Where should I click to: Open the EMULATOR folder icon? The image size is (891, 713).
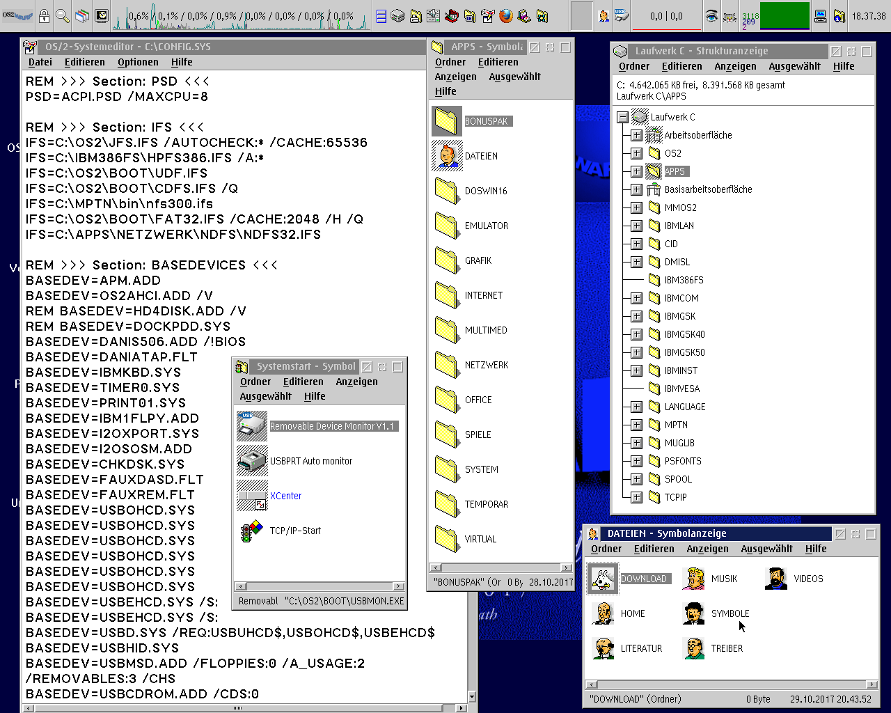447,226
